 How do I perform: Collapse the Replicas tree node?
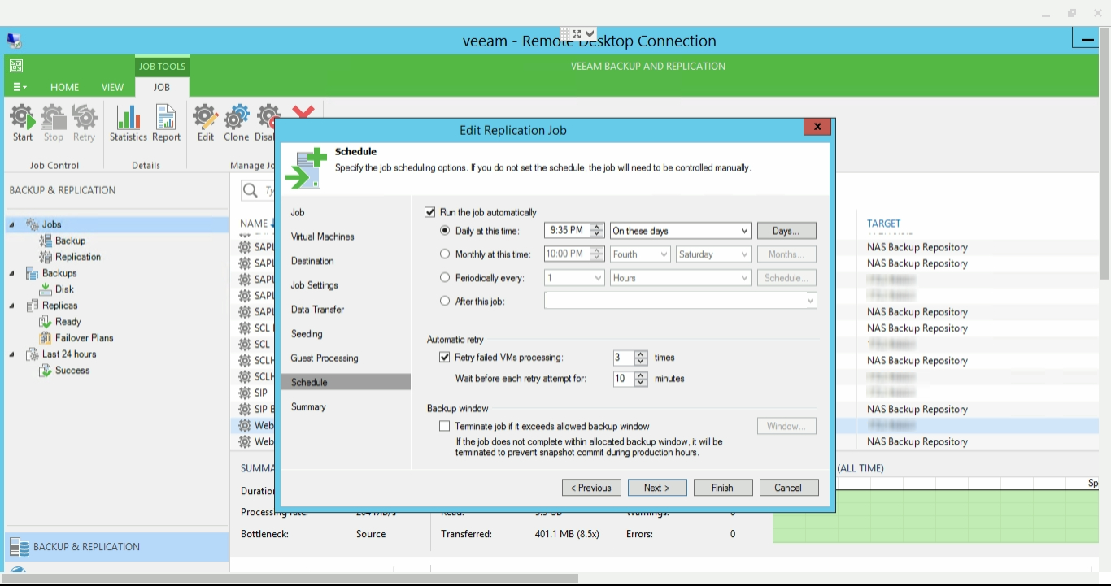click(x=12, y=306)
